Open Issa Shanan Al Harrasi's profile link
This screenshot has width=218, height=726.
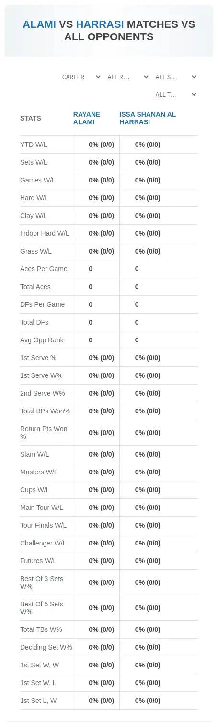coord(148,118)
